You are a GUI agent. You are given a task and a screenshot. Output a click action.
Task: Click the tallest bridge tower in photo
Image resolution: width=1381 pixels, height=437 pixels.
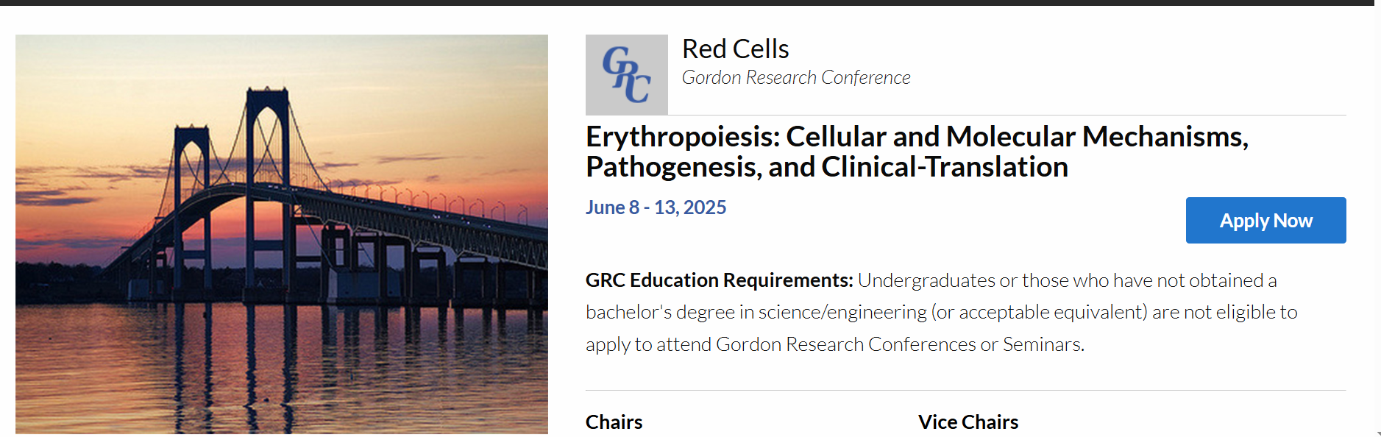(267, 184)
